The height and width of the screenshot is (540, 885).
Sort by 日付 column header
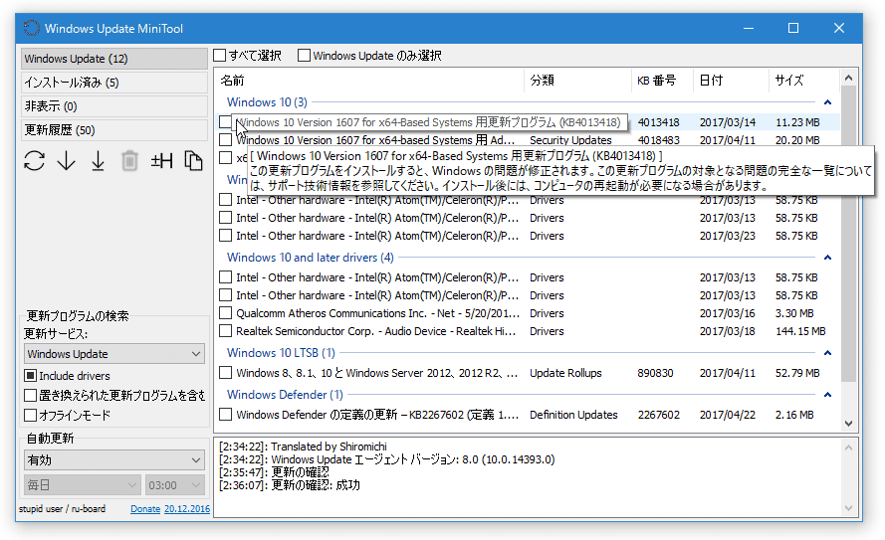pos(731,80)
